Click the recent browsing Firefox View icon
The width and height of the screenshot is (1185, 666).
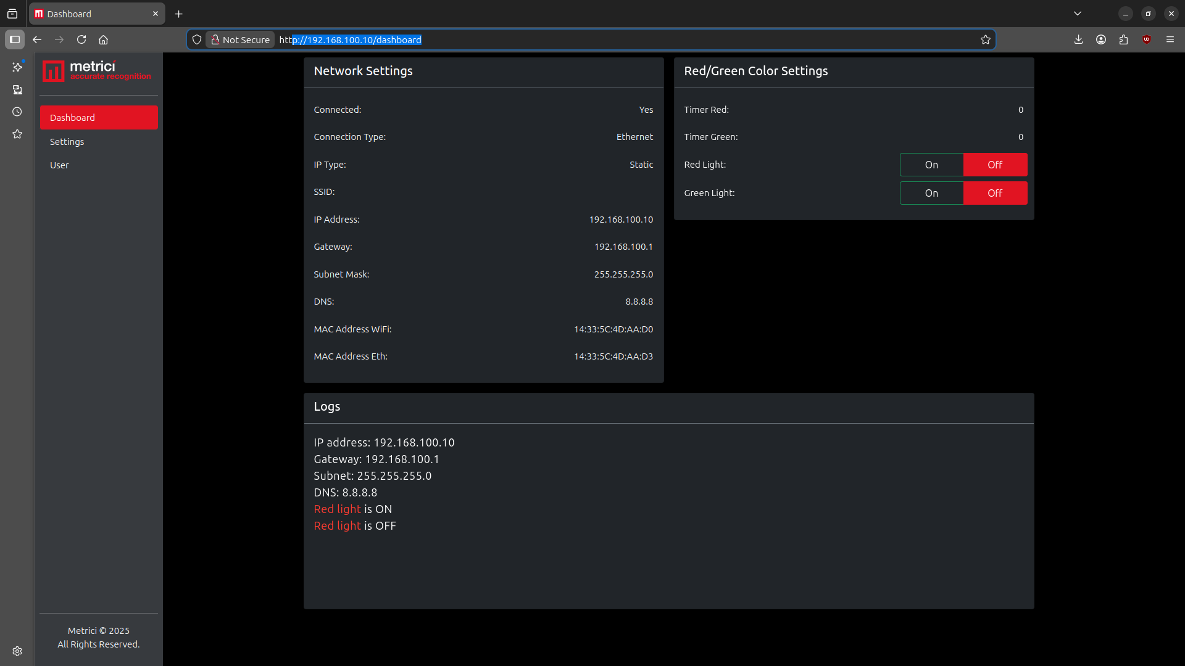tap(12, 14)
